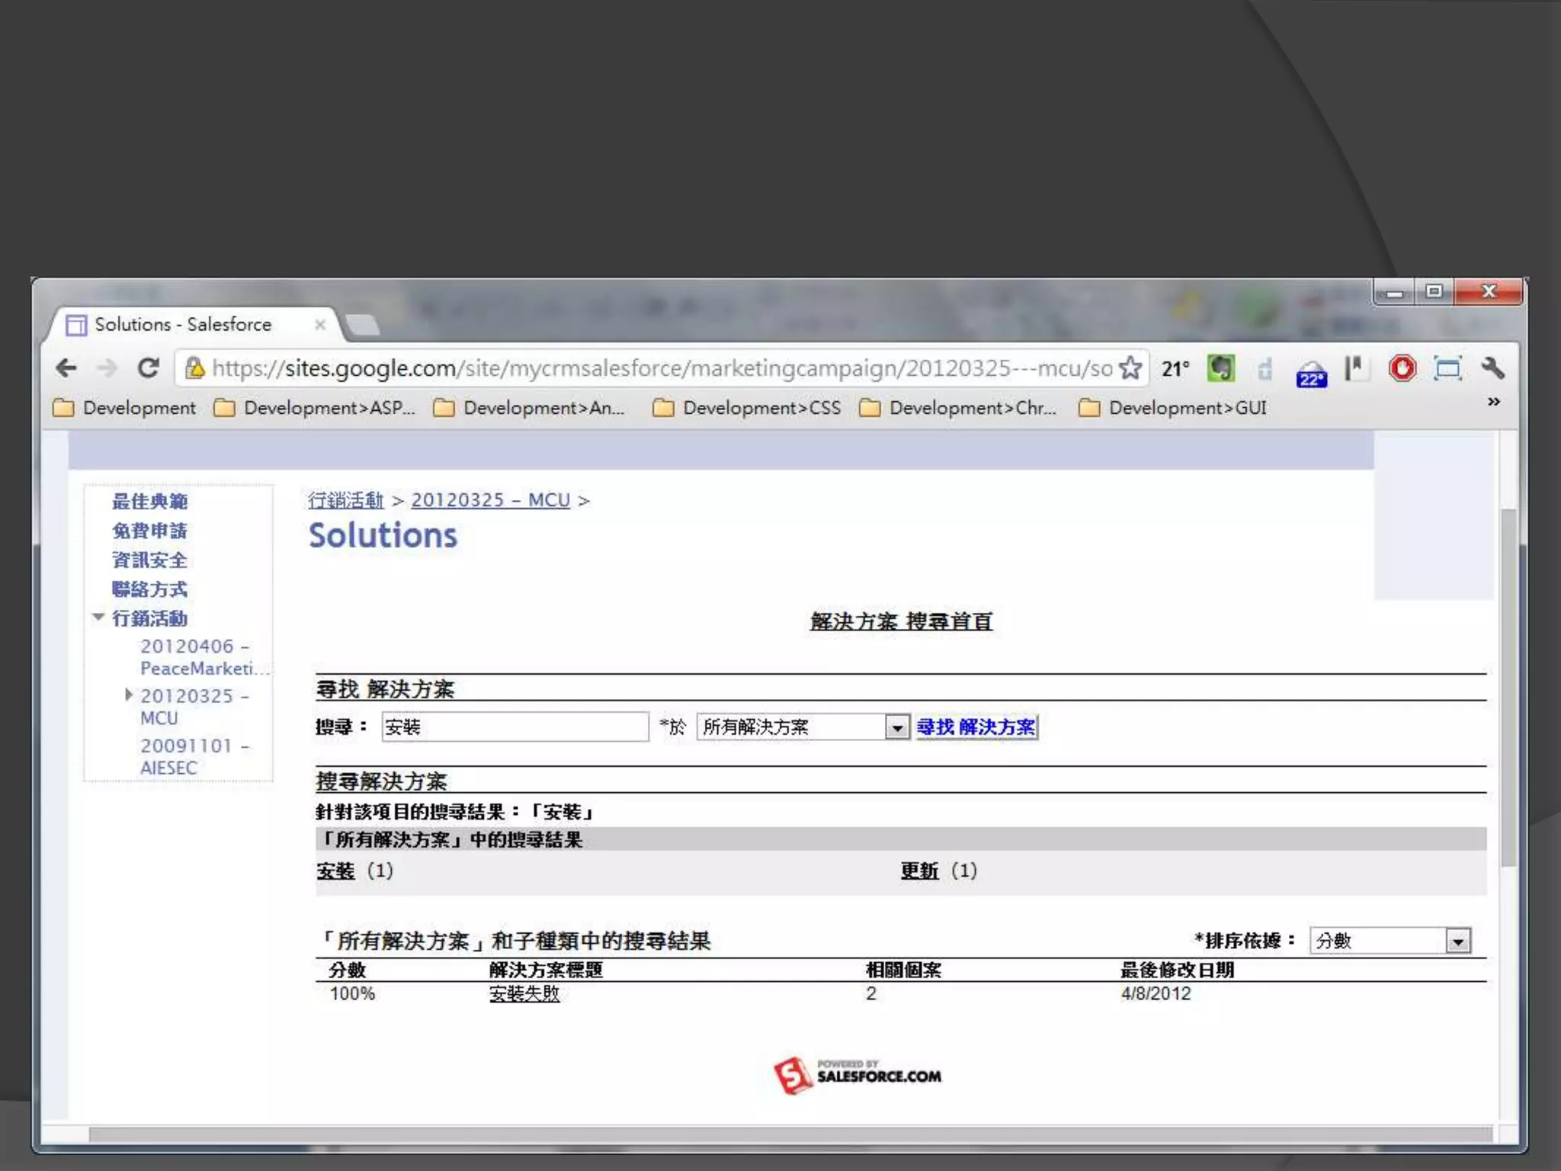Open the 安裝失敗 solution link
The height and width of the screenshot is (1171, 1561).
tap(524, 994)
